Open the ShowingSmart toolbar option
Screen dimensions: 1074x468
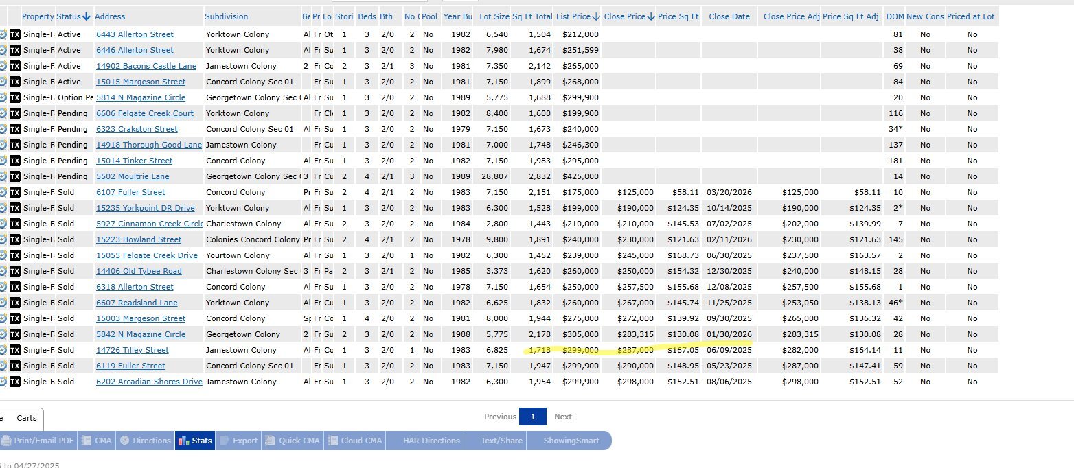[571, 441]
